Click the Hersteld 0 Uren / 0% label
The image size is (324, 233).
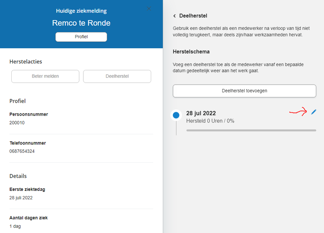pyautogui.click(x=210, y=121)
